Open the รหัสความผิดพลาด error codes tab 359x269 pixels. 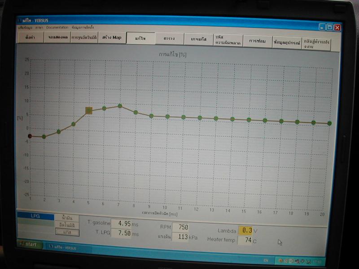click(228, 40)
